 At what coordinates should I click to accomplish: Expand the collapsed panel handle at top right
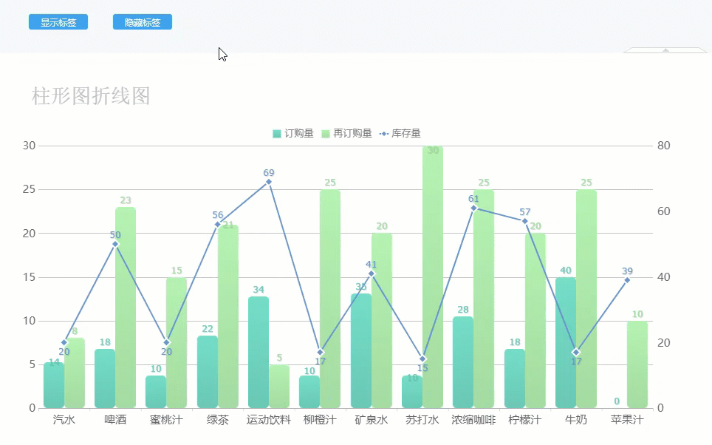[x=665, y=50]
